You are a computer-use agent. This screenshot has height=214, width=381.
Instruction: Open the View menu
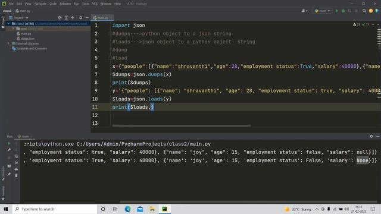28,4
